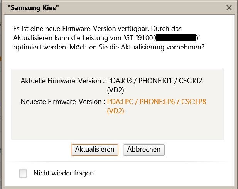Close the Samsung Kies dialog with X
This screenshot has height=189, width=238.
click(x=229, y=8)
